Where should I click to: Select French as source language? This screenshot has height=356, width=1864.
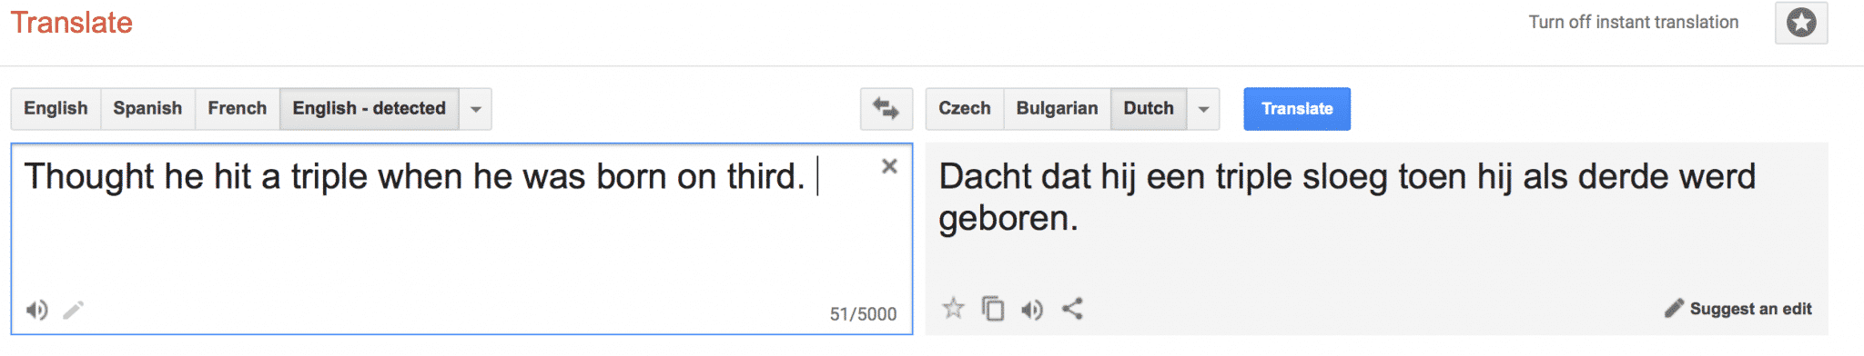238,109
